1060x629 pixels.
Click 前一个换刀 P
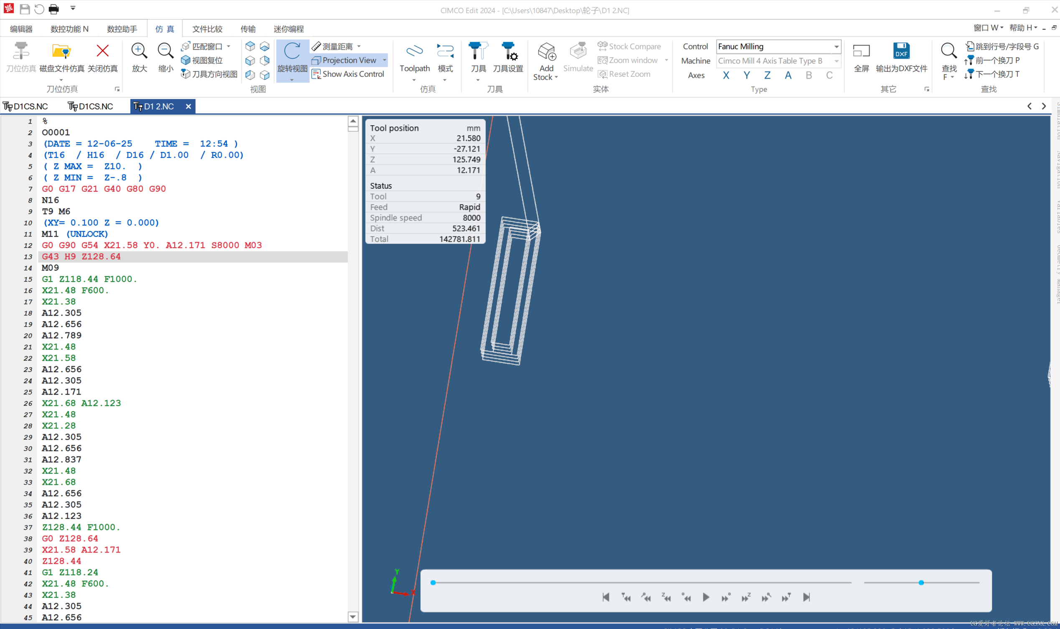(x=992, y=60)
